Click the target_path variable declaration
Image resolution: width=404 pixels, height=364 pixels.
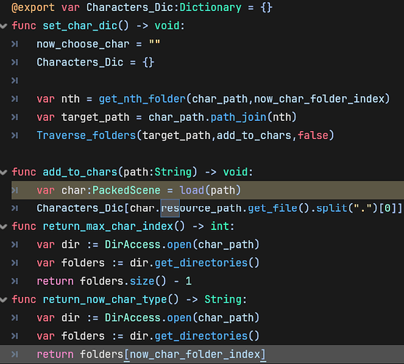click(x=95, y=117)
